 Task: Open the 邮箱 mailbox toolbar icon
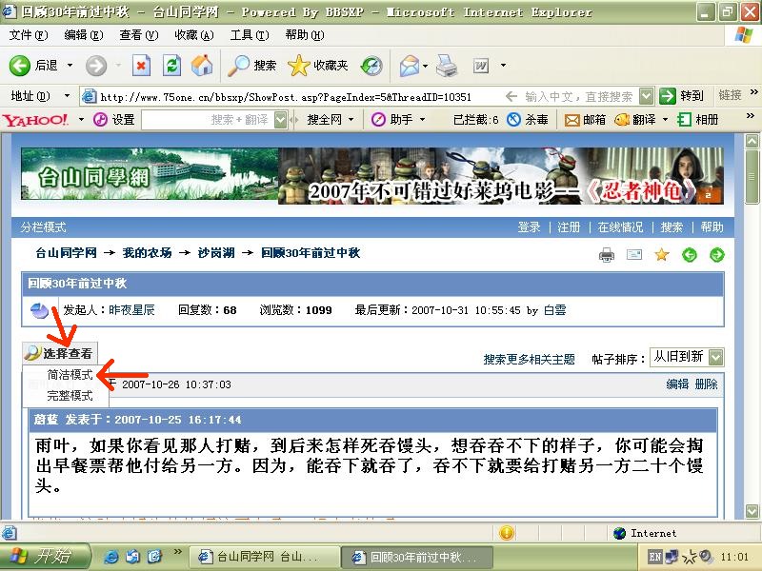click(585, 120)
